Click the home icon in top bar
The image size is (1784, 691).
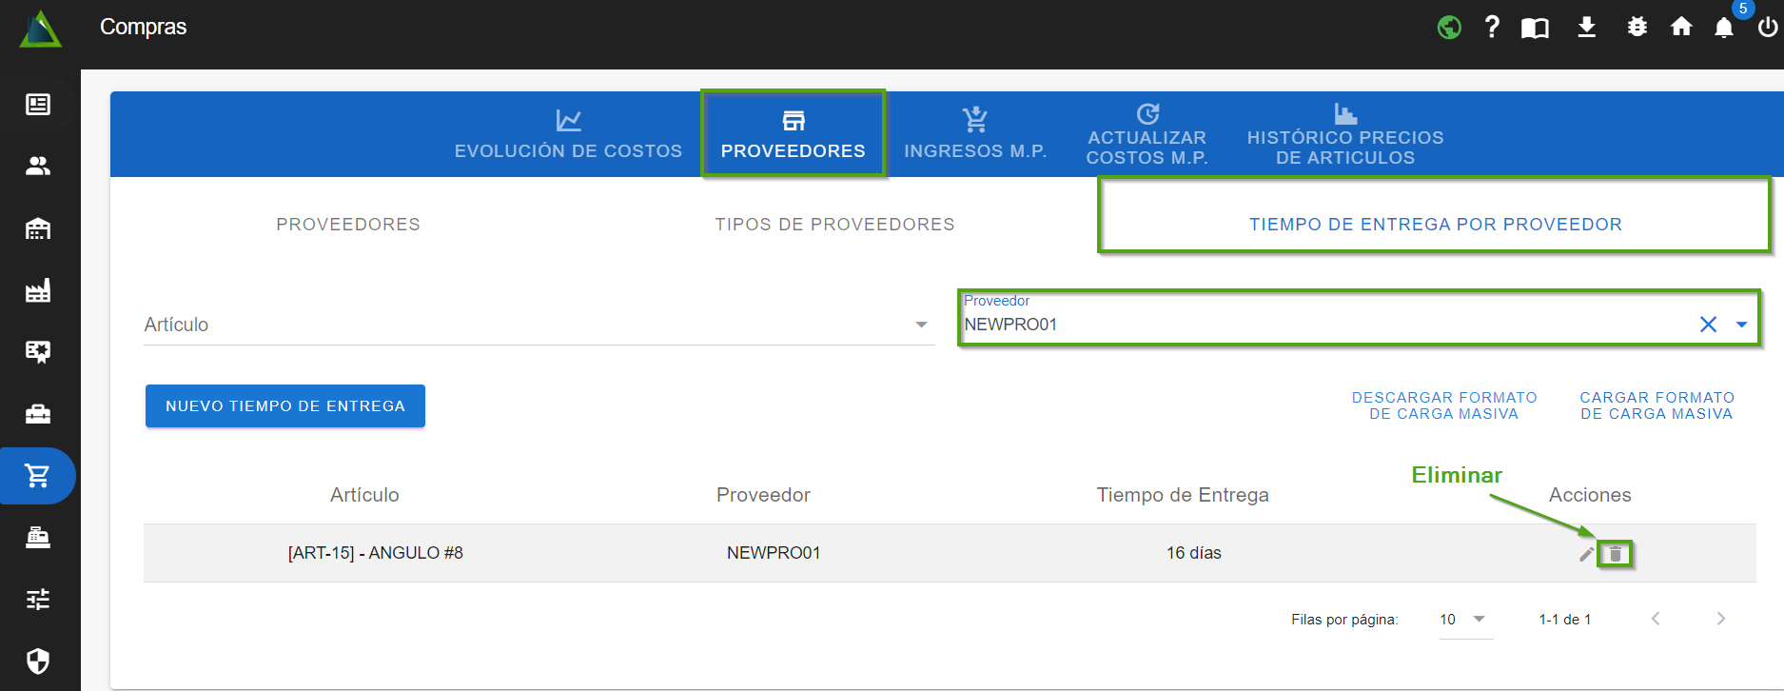pos(1681,27)
